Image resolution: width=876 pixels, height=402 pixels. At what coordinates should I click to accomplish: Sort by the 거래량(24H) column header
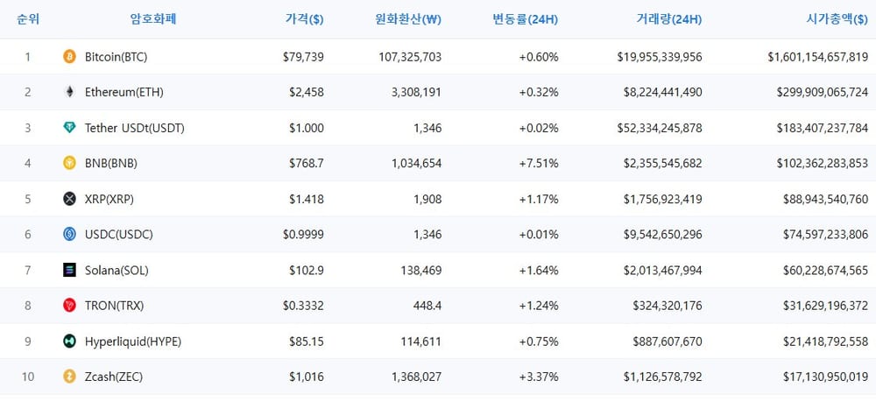click(668, 19)
